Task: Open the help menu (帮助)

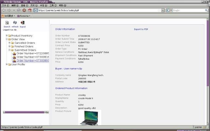Action: pos(63,6)
